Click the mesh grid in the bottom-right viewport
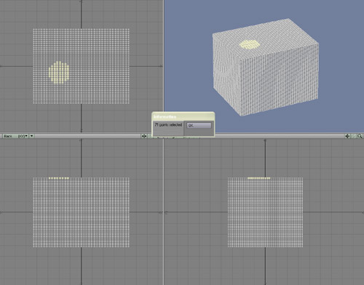 (x=265, y=213)
